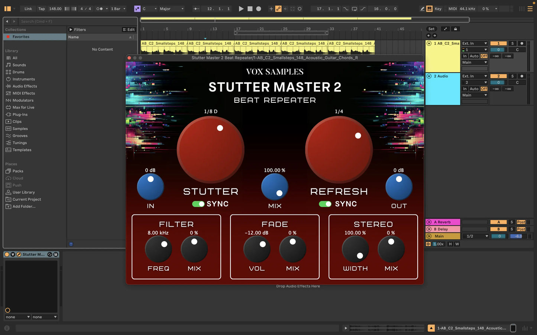Select Plug-Ins in the Library list
The image size is (537, 335).
click(x=20, y=114)
